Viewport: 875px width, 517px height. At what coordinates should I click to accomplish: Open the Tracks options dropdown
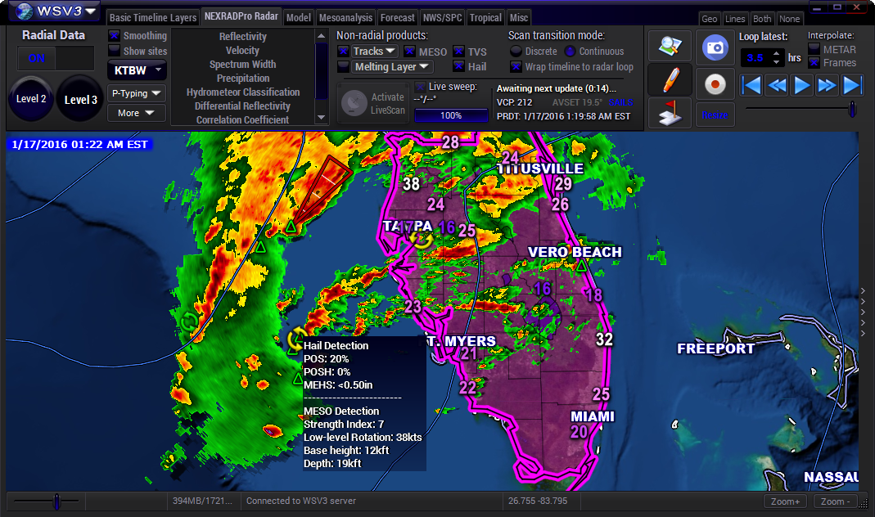(374, 52)
